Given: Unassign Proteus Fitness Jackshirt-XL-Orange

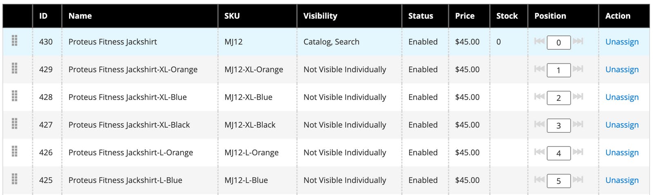Looking at the screenshot, I should (x=622, y=69).
